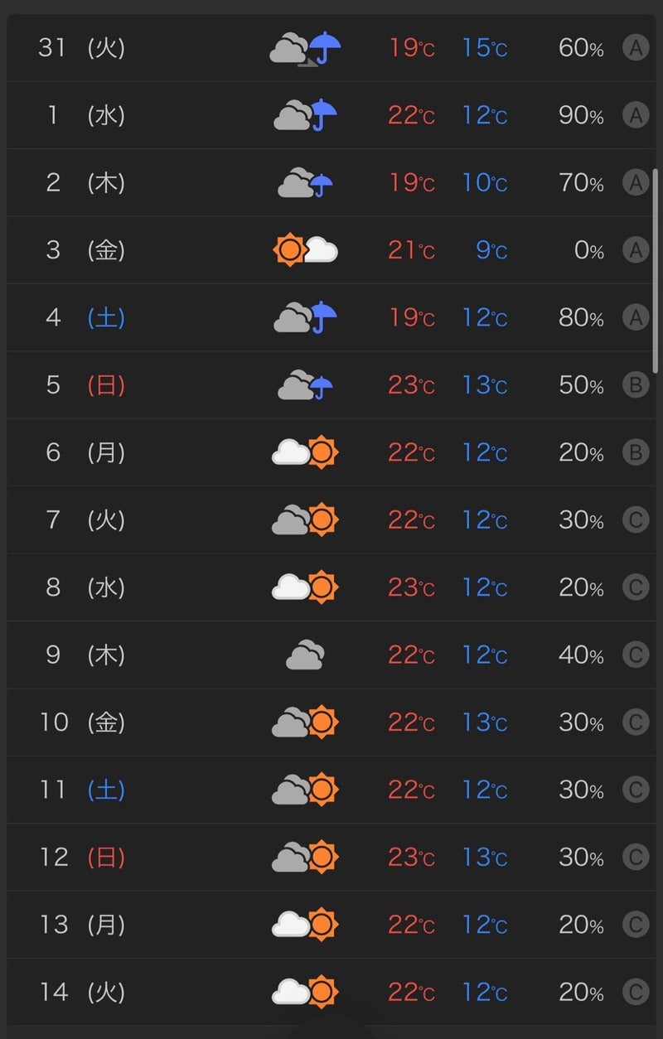Image resolution: width=663 pixels, height=1039 pixels.
Task: Select the Monday 13 forecast row
Action: coord(331,924)
